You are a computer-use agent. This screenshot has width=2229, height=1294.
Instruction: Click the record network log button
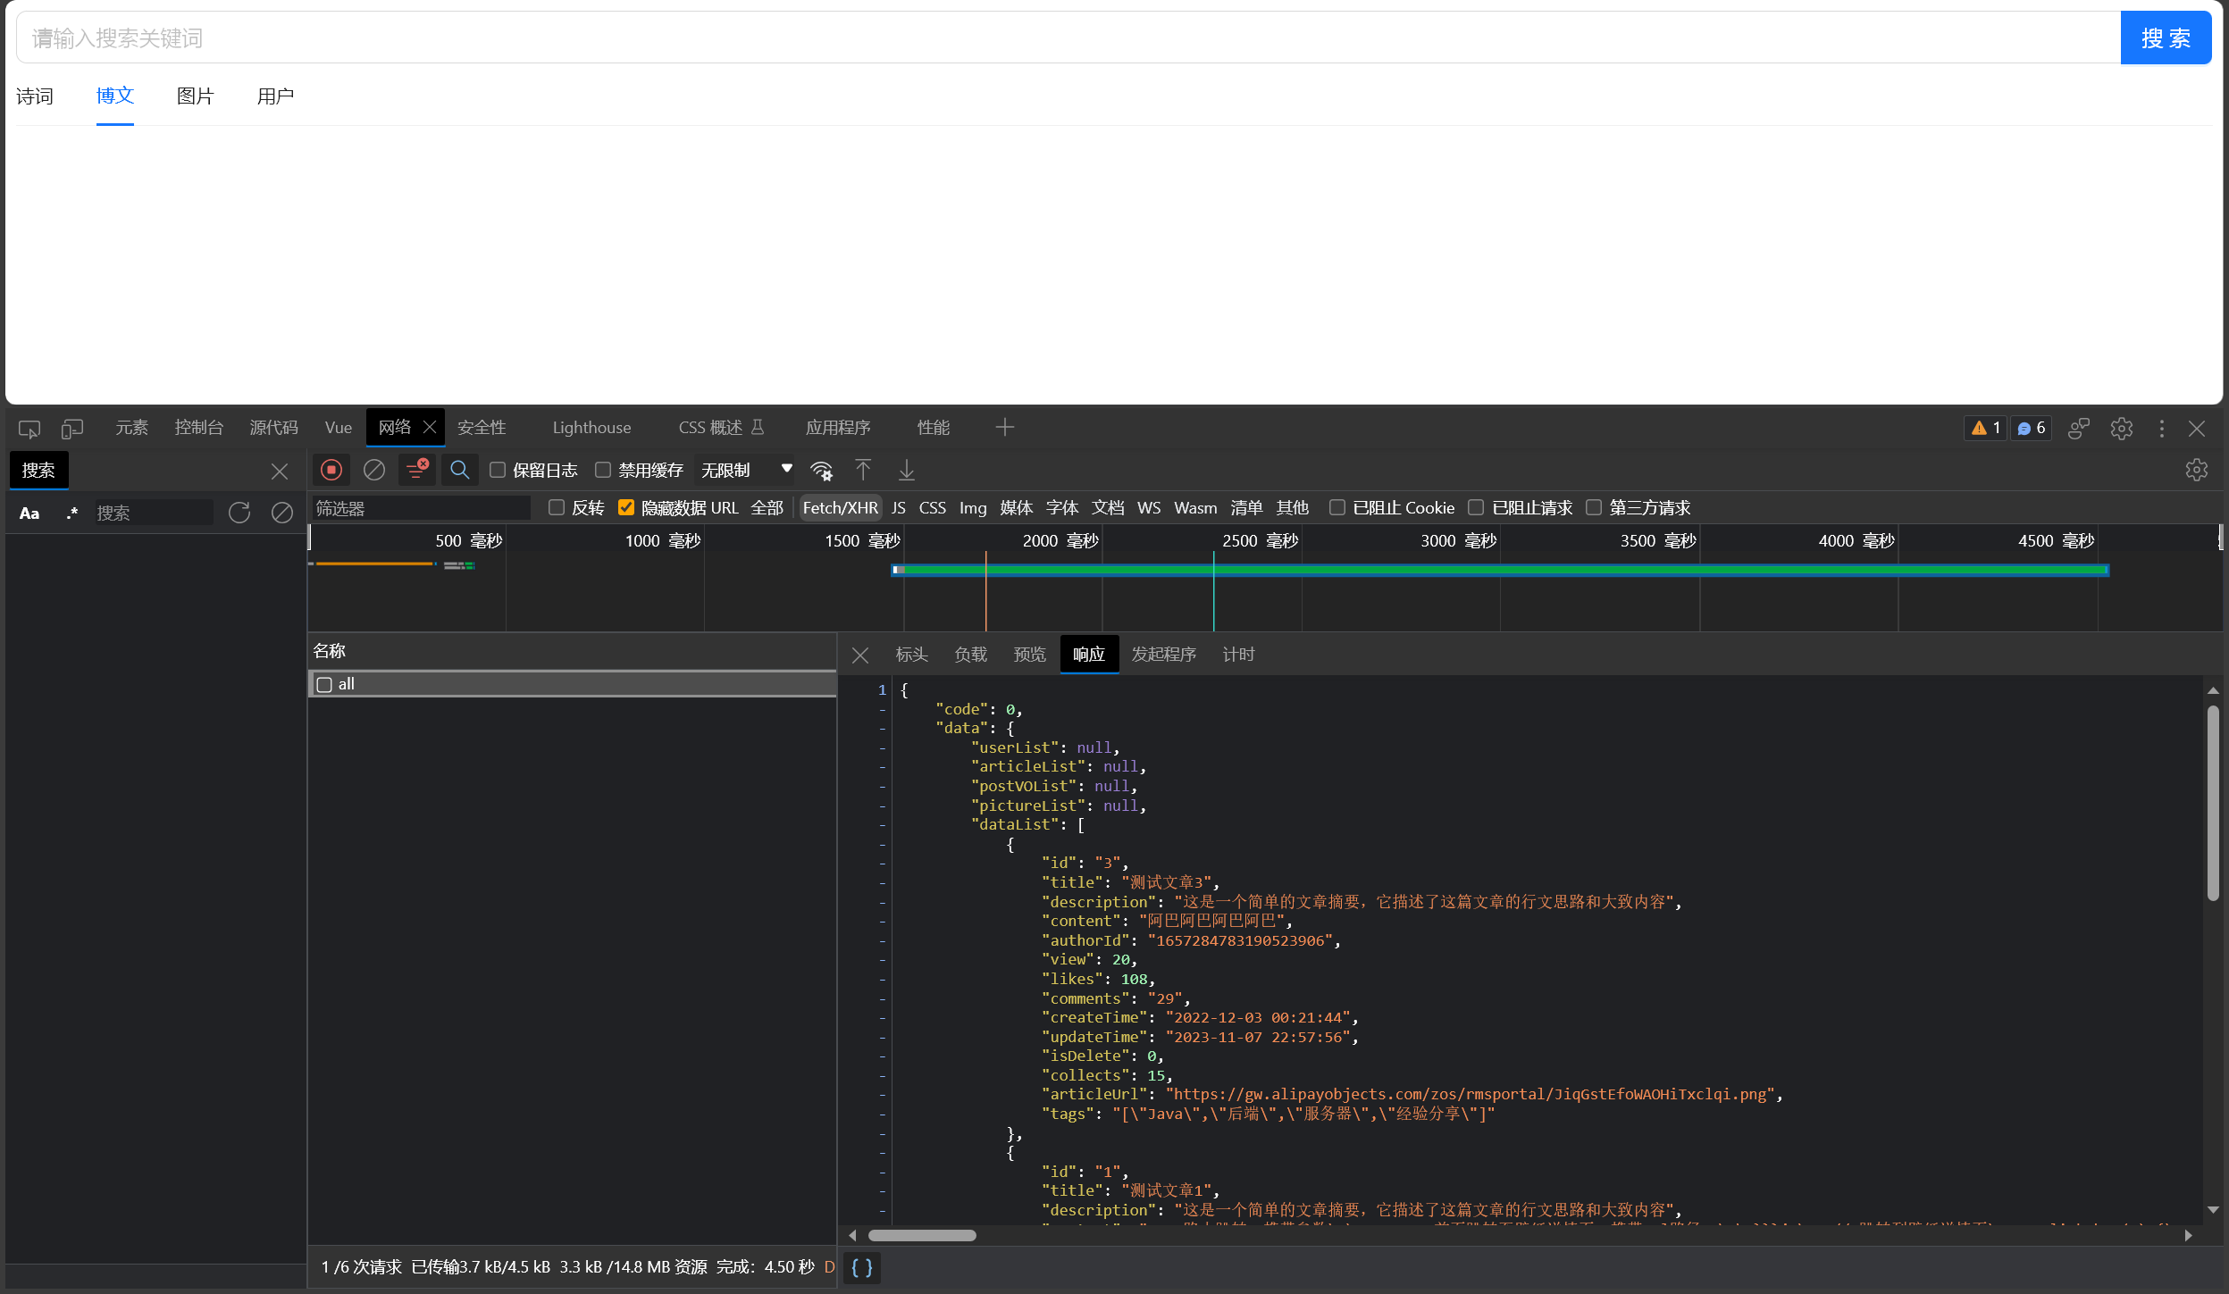click(x=331, y=470)
